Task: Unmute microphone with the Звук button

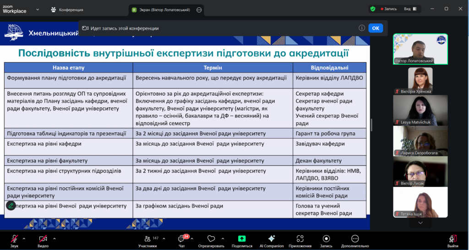Action: point(15,239)
